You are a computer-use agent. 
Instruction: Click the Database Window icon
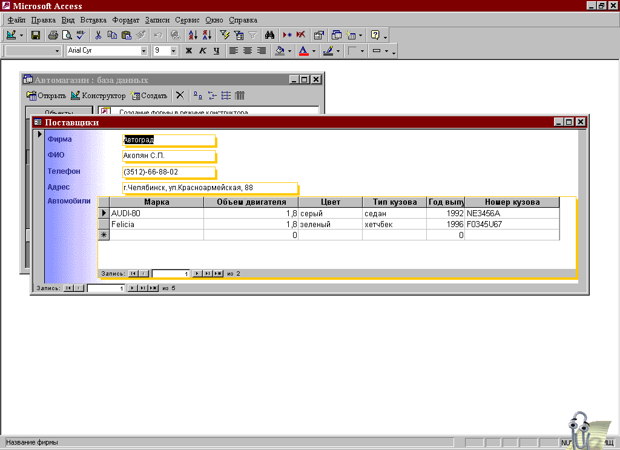(x=337, y=35)
